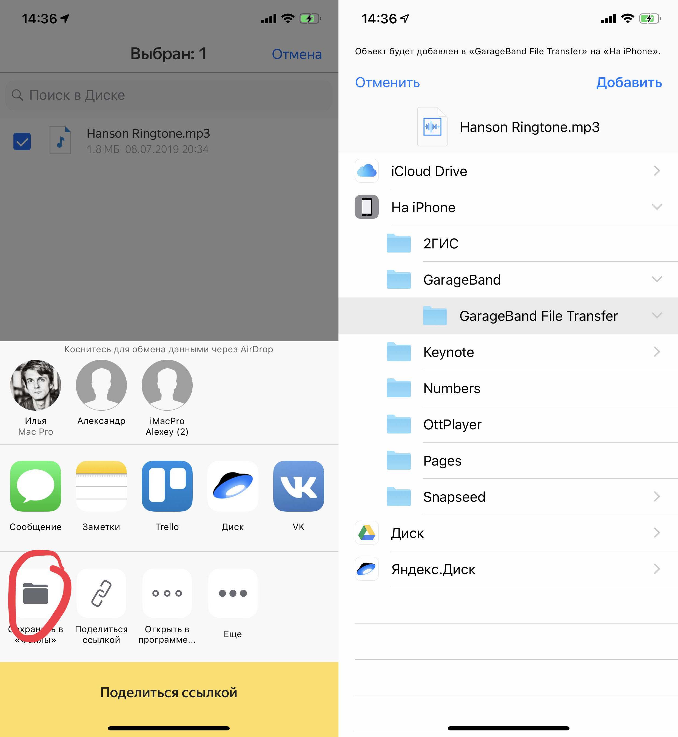Click Добавить button to confirm transfer
Image resolution: width=678 pixels, height=737 pixels.
(629, 82)
